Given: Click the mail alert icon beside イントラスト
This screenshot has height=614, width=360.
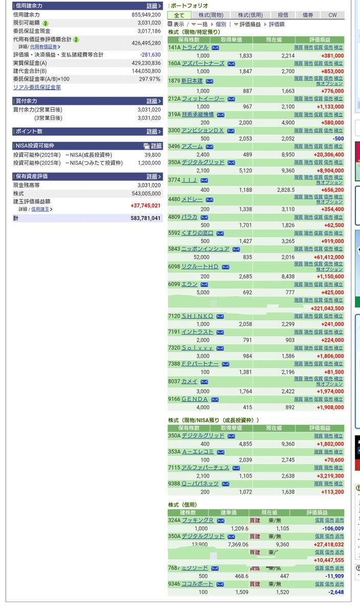Looking at the screenshot, I should pyautogui.click(x=220, y=332).
